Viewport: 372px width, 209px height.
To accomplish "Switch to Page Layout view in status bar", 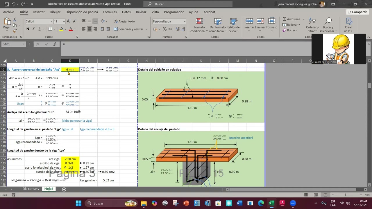I will (316, 195).
